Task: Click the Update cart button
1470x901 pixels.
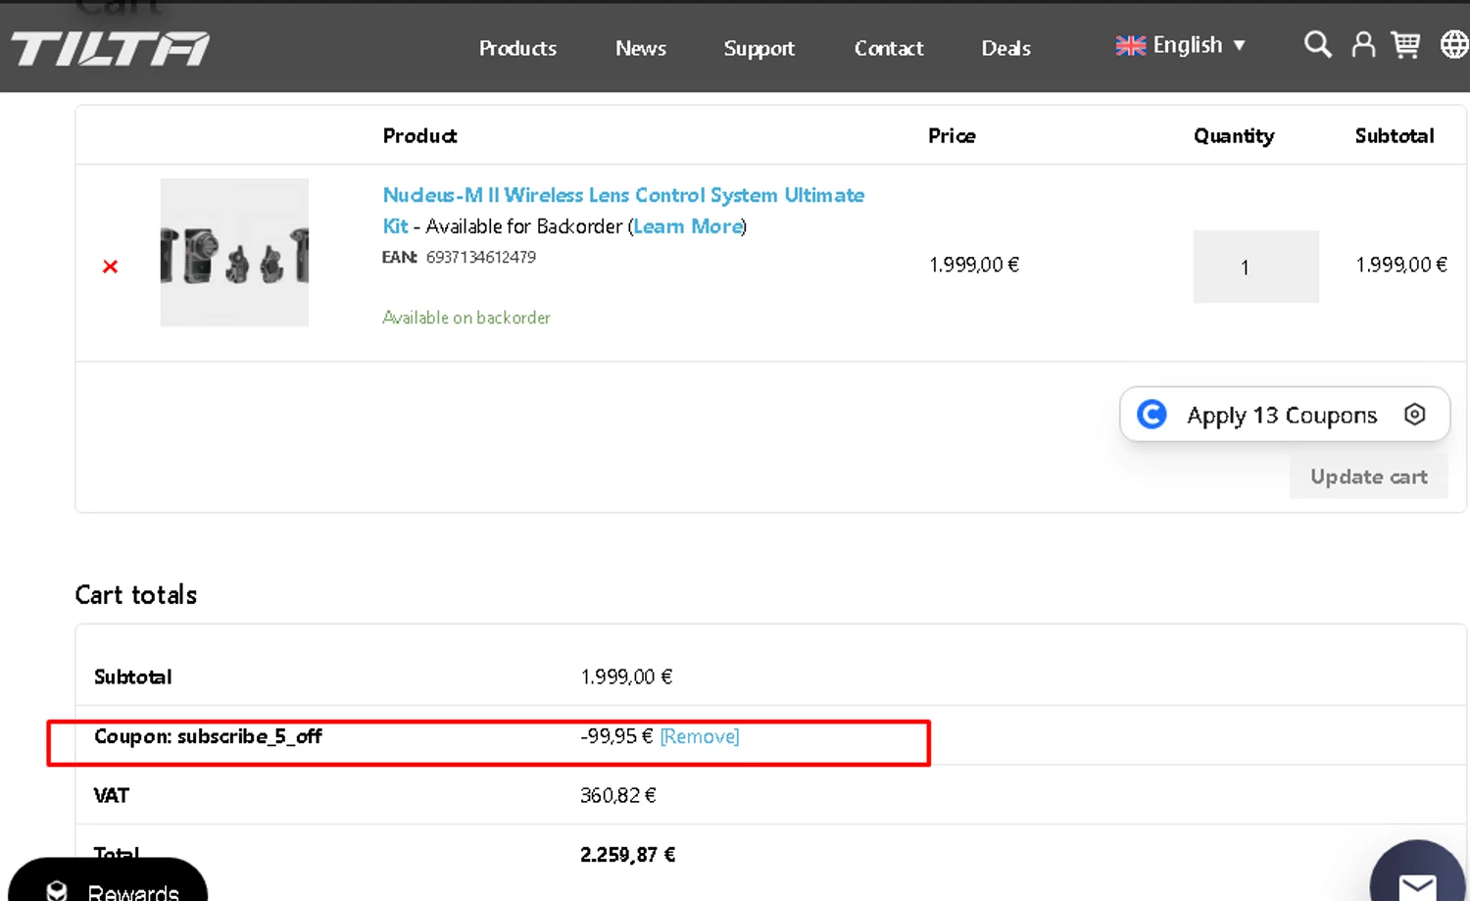Action: coord(1368,476)
